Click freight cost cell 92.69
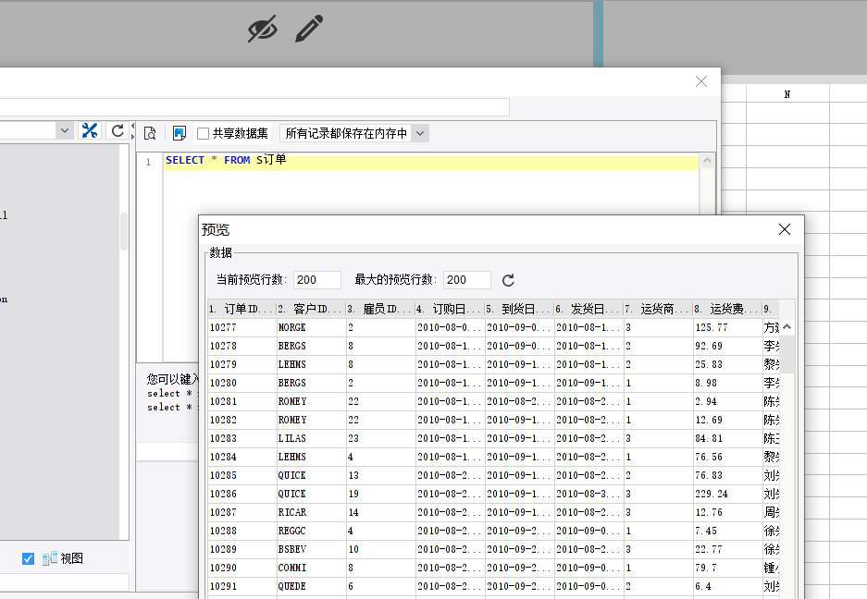The height and width of the screenshot is (599, 867). click(727, 346)
